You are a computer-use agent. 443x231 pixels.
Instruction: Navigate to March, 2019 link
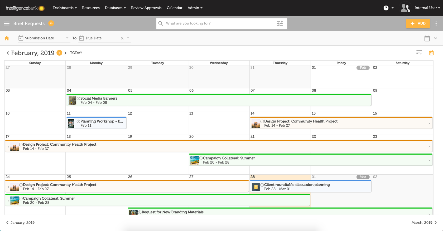pos(424,223)
